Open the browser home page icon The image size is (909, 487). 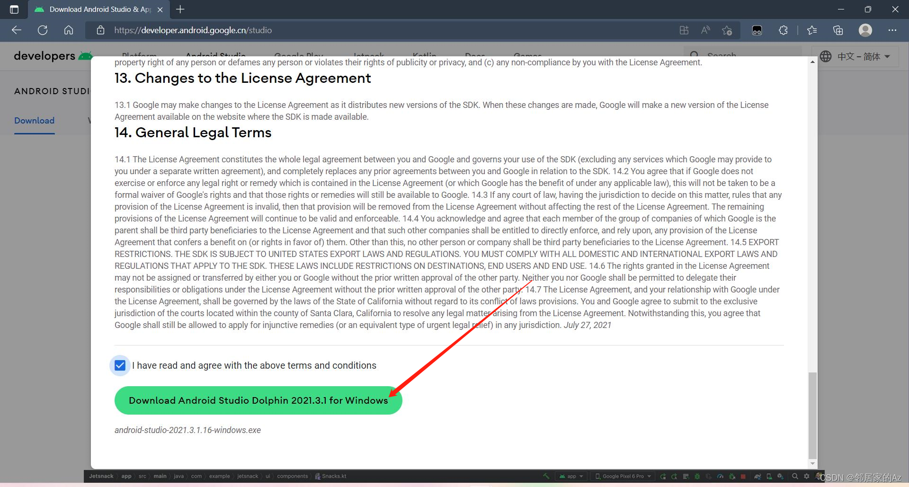point(69,30)
